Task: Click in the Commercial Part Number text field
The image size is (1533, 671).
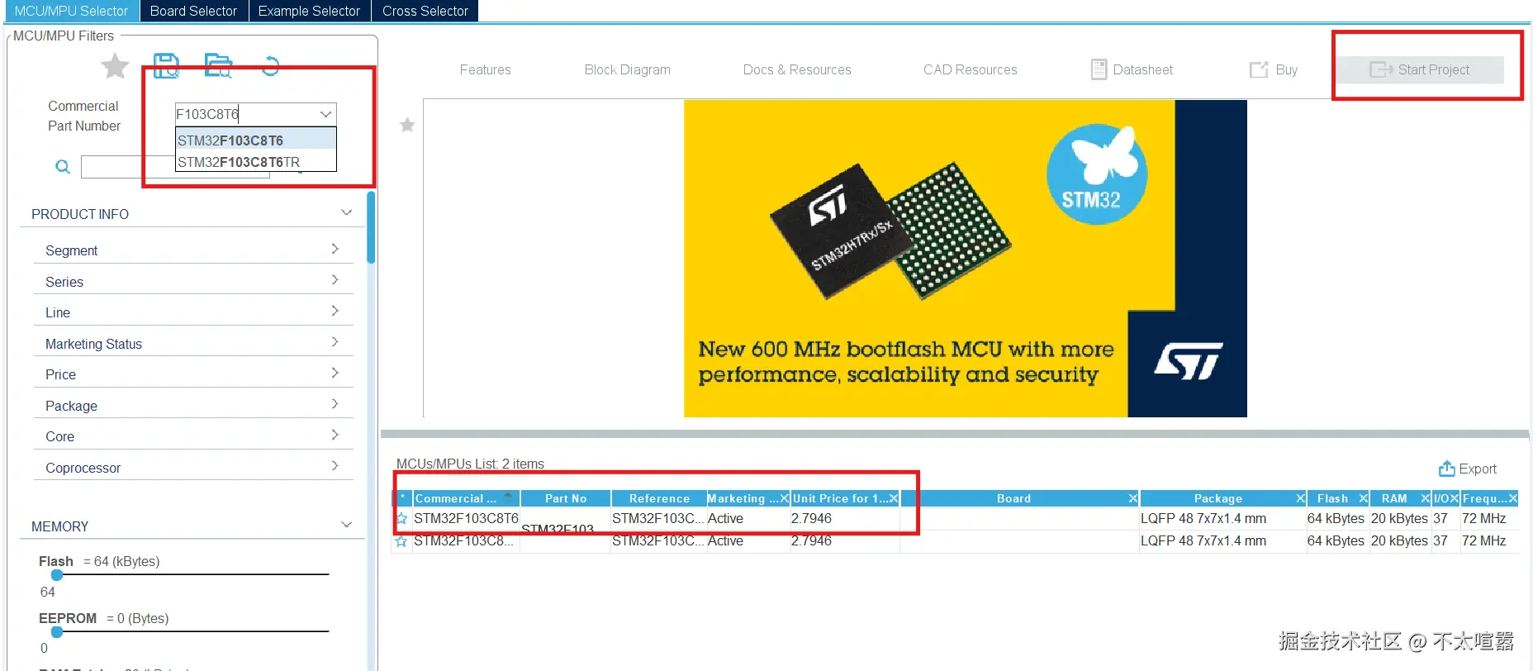Action: coord(245,114)
